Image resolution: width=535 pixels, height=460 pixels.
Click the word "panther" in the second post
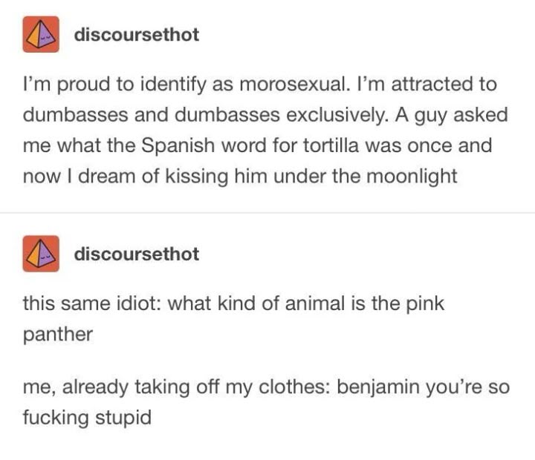58,335
